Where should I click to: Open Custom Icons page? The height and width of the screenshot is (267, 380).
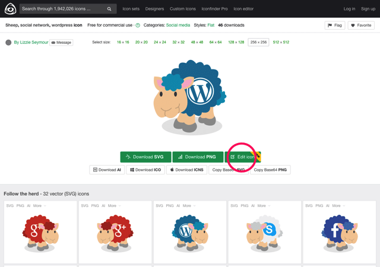pos(183,9)
